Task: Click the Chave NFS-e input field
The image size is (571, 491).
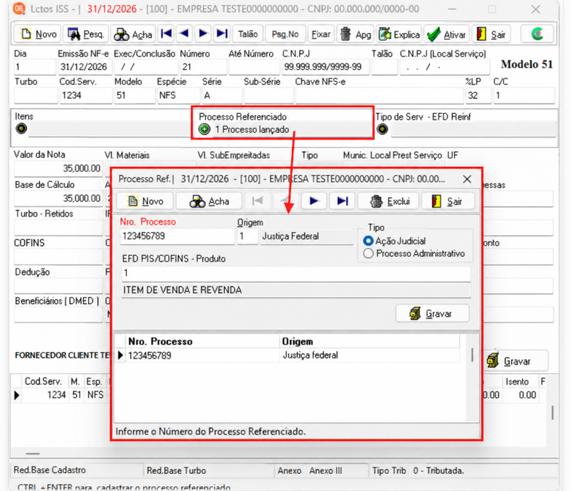Action: 379,96
